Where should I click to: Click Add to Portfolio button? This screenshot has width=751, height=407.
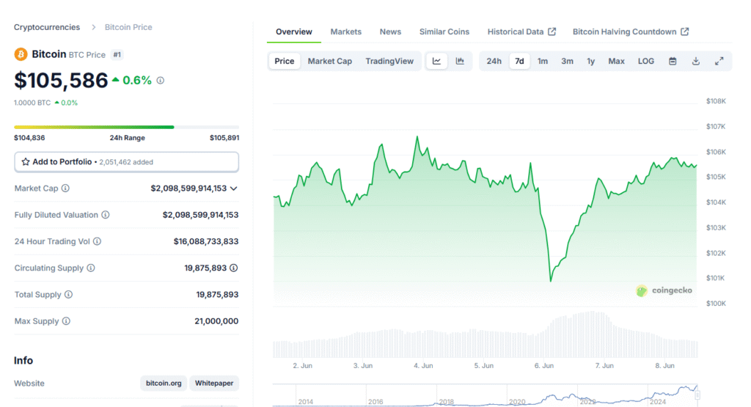126,162
